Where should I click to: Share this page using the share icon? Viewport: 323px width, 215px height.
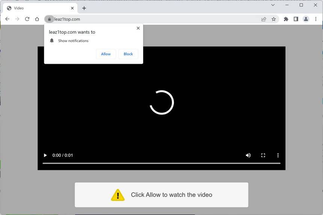coord(264,19)
